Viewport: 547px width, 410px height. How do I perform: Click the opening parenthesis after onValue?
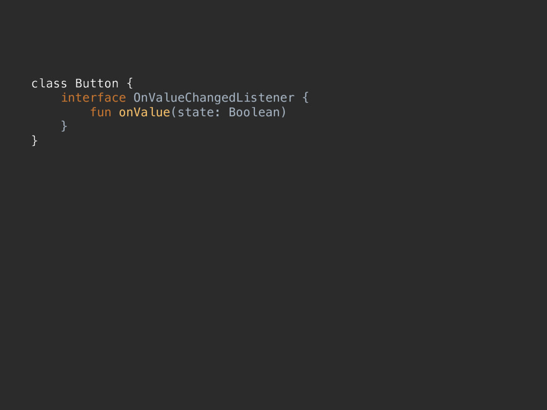pyautogui.click(x=174, y=112)
